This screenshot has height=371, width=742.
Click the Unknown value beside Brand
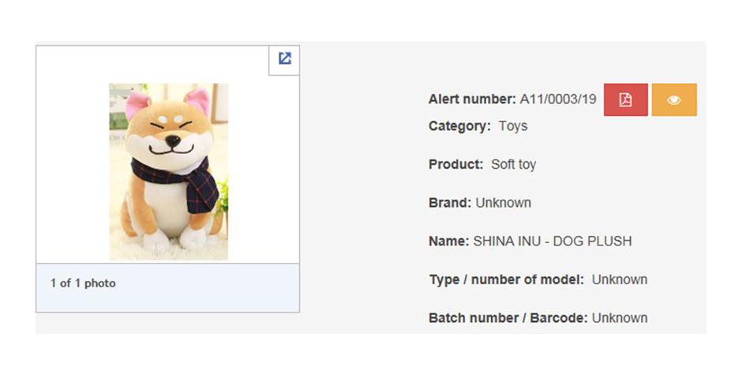[x=504, y=202]
